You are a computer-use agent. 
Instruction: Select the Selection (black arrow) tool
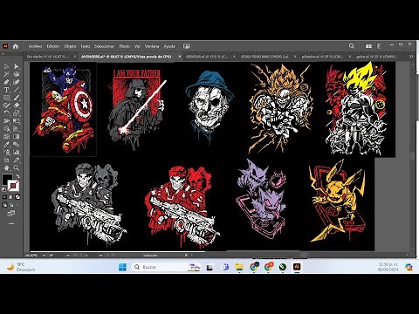point(6,66)
